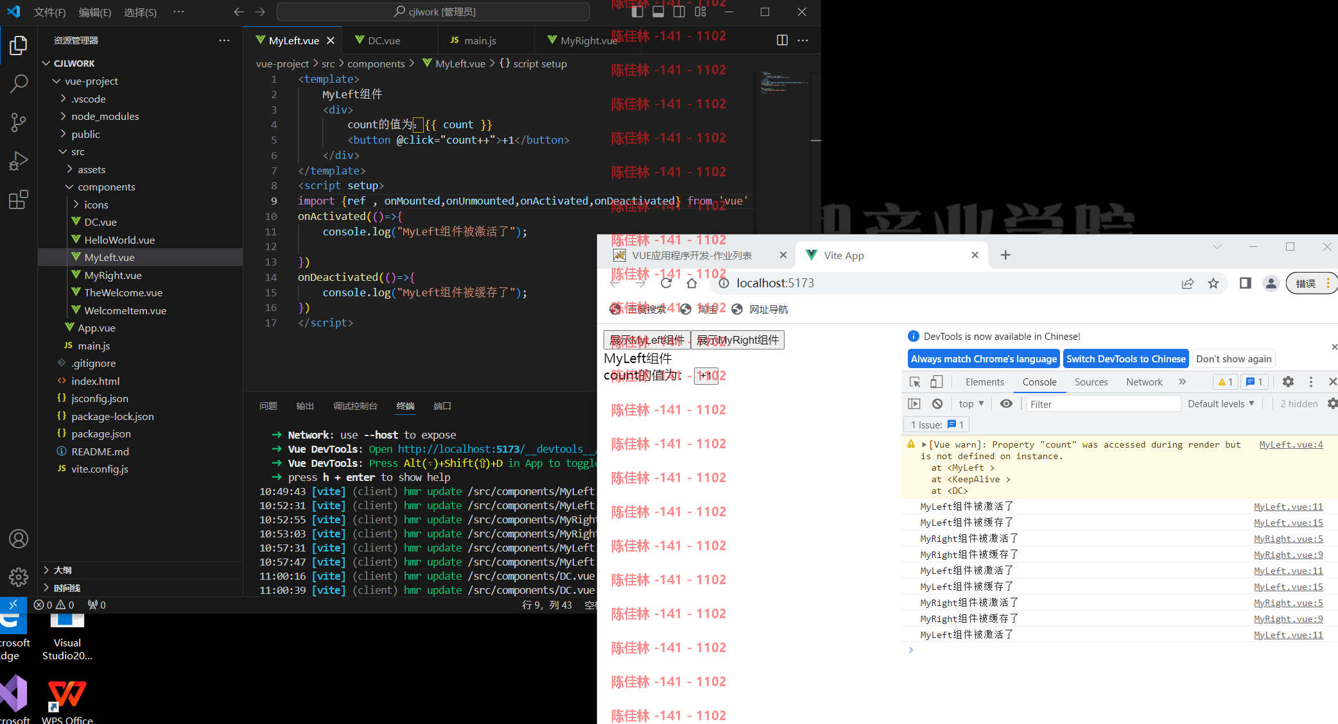Toggle DevTools device toolbar
This screenshot has width=1338, height=724.
(x=937, y=382)
